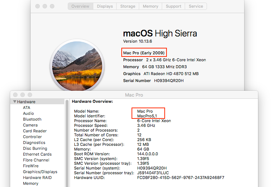Click the macOS High Sierra title

tap(160, 33)
